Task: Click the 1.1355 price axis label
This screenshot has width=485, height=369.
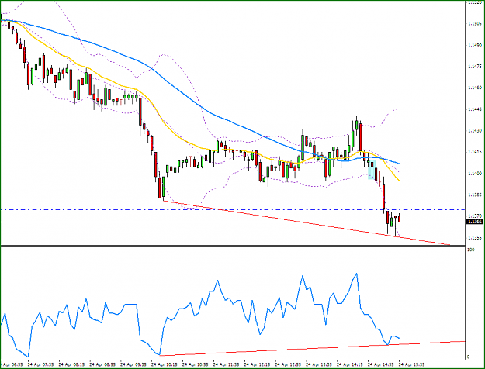Action: click(474, 238)
